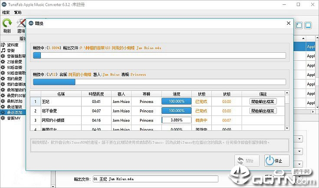Maximize the main TuneFab window
Screen dimensions: 319x188
click(298, 4)
